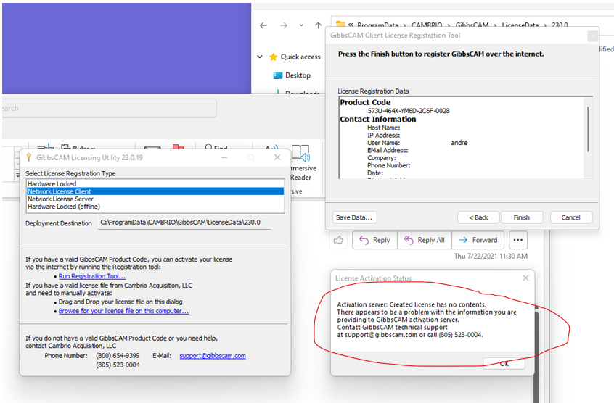This screenshot has width=614, height=403.
Task: Open the Immersive Reader tool
Action: tap(301, 163)
